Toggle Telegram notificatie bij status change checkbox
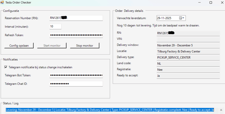The width and height of the screenshot is (225, 114). [6, 67]
